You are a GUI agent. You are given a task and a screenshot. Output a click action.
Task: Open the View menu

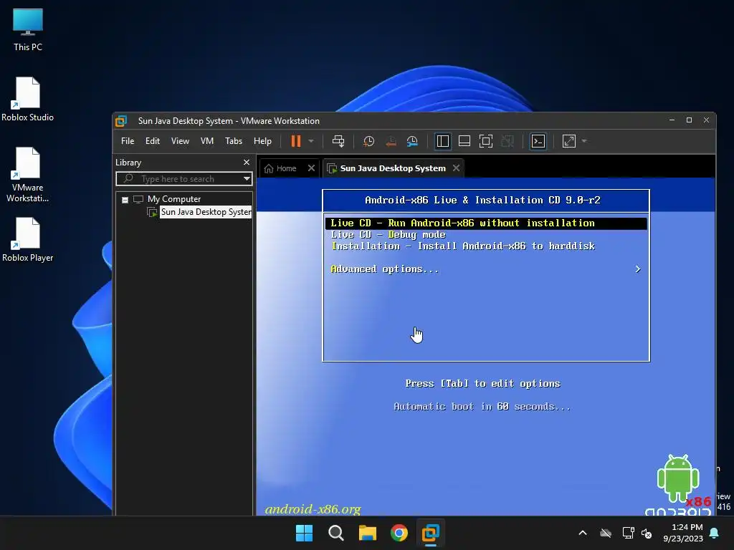coord(180,141)
